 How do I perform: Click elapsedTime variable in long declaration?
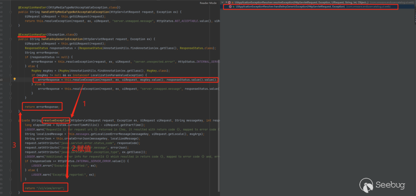(42, 125)
